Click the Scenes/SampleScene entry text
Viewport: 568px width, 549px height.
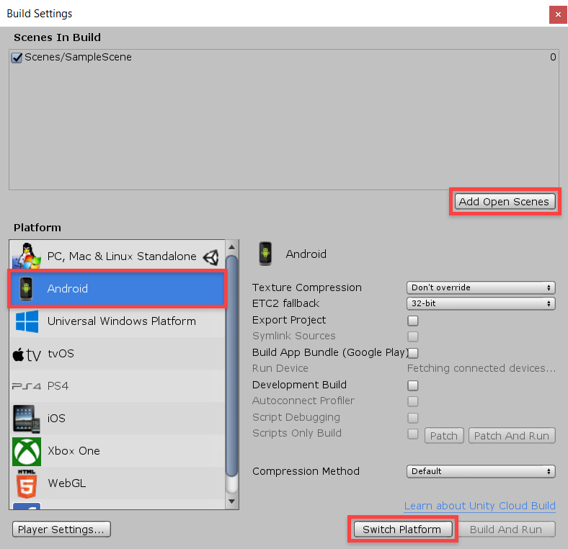[x=78, y=57]
